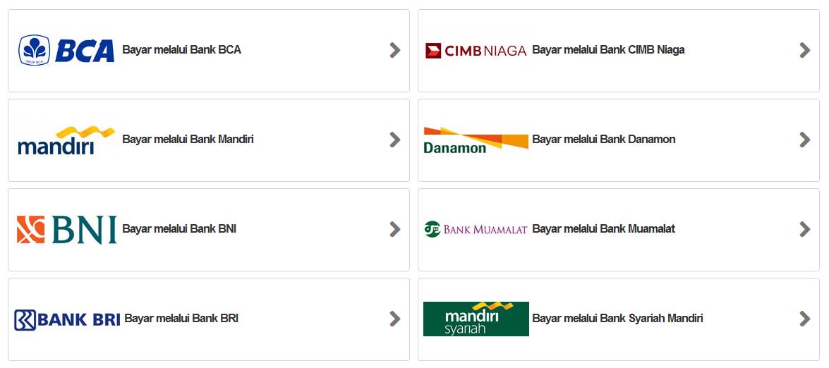Image resolution: width=829 pixels, height=368 pixels.
Task: Choose 'Bayar melalui Bank BNI' option text
Action: [179, 229]
